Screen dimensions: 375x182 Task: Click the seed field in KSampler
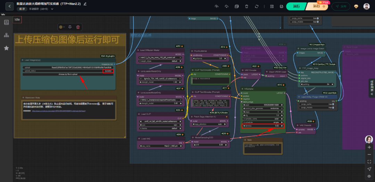click(263, 105)
